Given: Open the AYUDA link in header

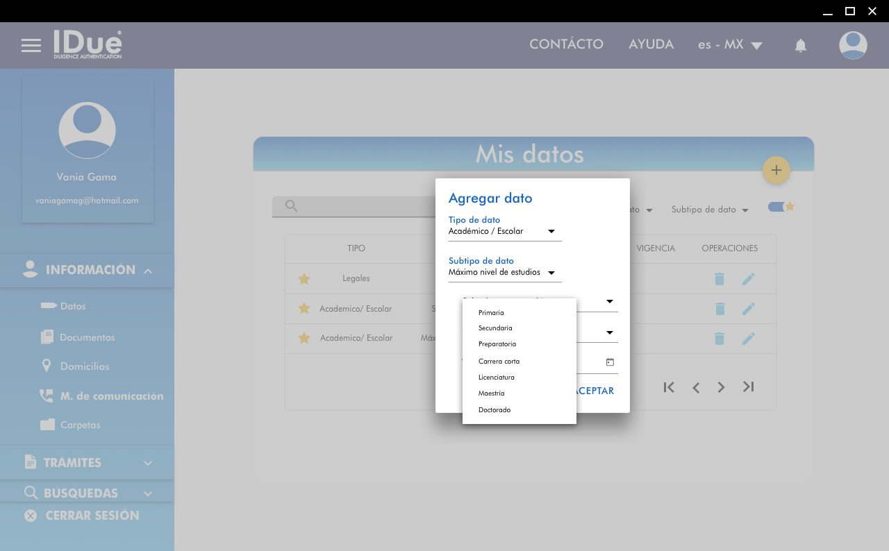Looking at the screenshot, I should 651,44.
